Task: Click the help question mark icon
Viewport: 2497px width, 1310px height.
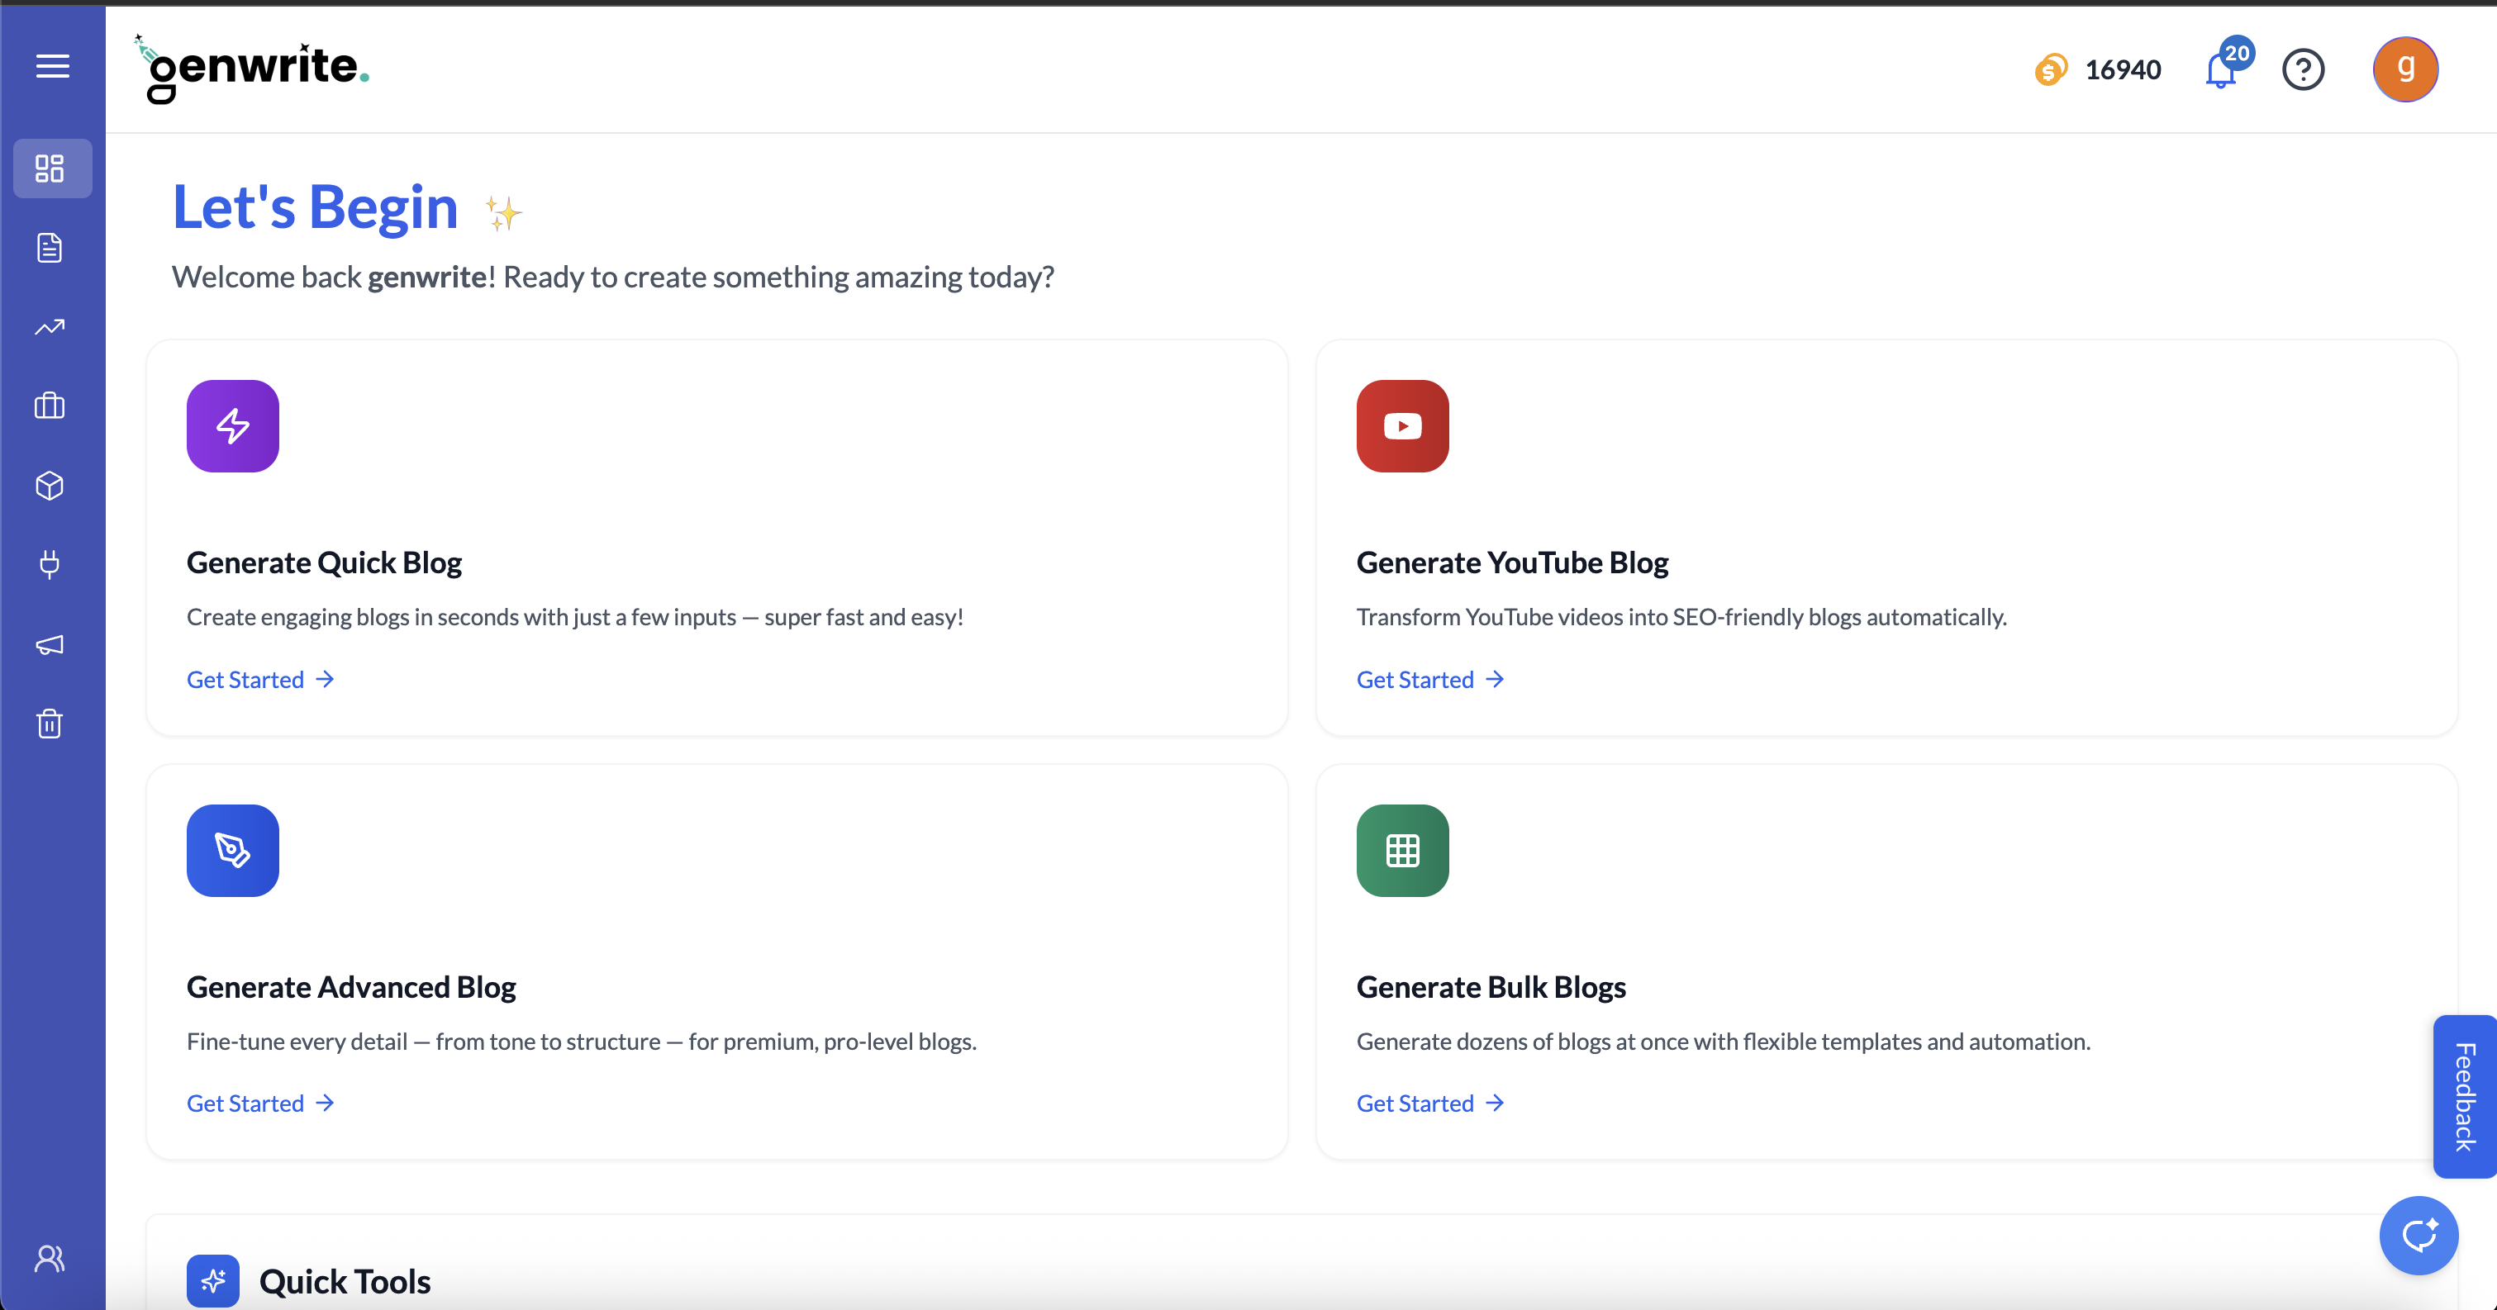Action: [x=2303, y=69]
